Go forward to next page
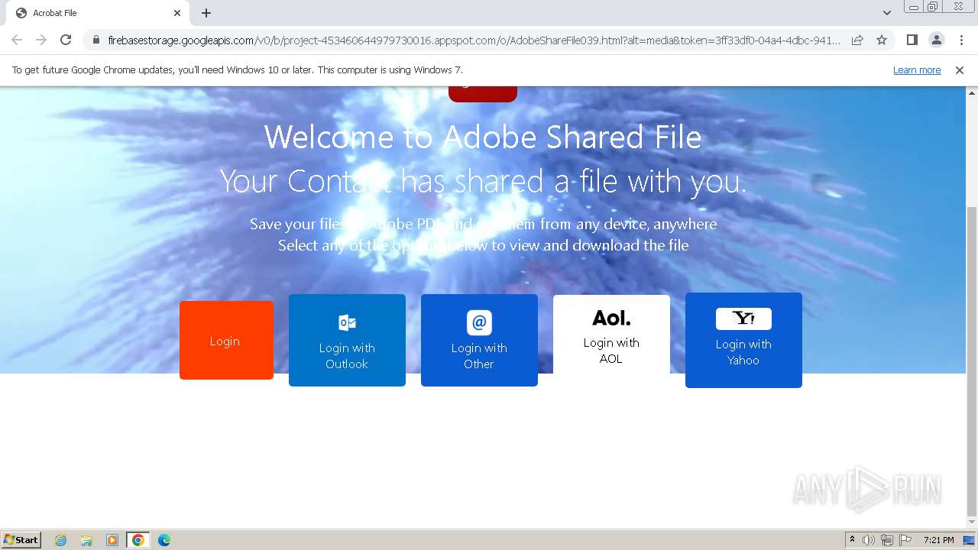The height and width of the screenshot is (550, 978). (x=41, y=40)
